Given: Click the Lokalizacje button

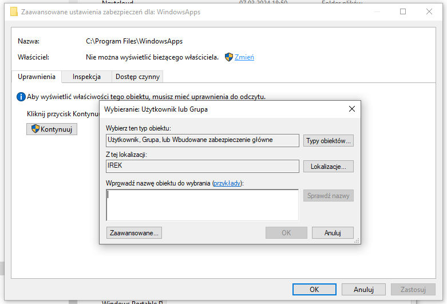Looking at the screenshot, I should point(328,167).
